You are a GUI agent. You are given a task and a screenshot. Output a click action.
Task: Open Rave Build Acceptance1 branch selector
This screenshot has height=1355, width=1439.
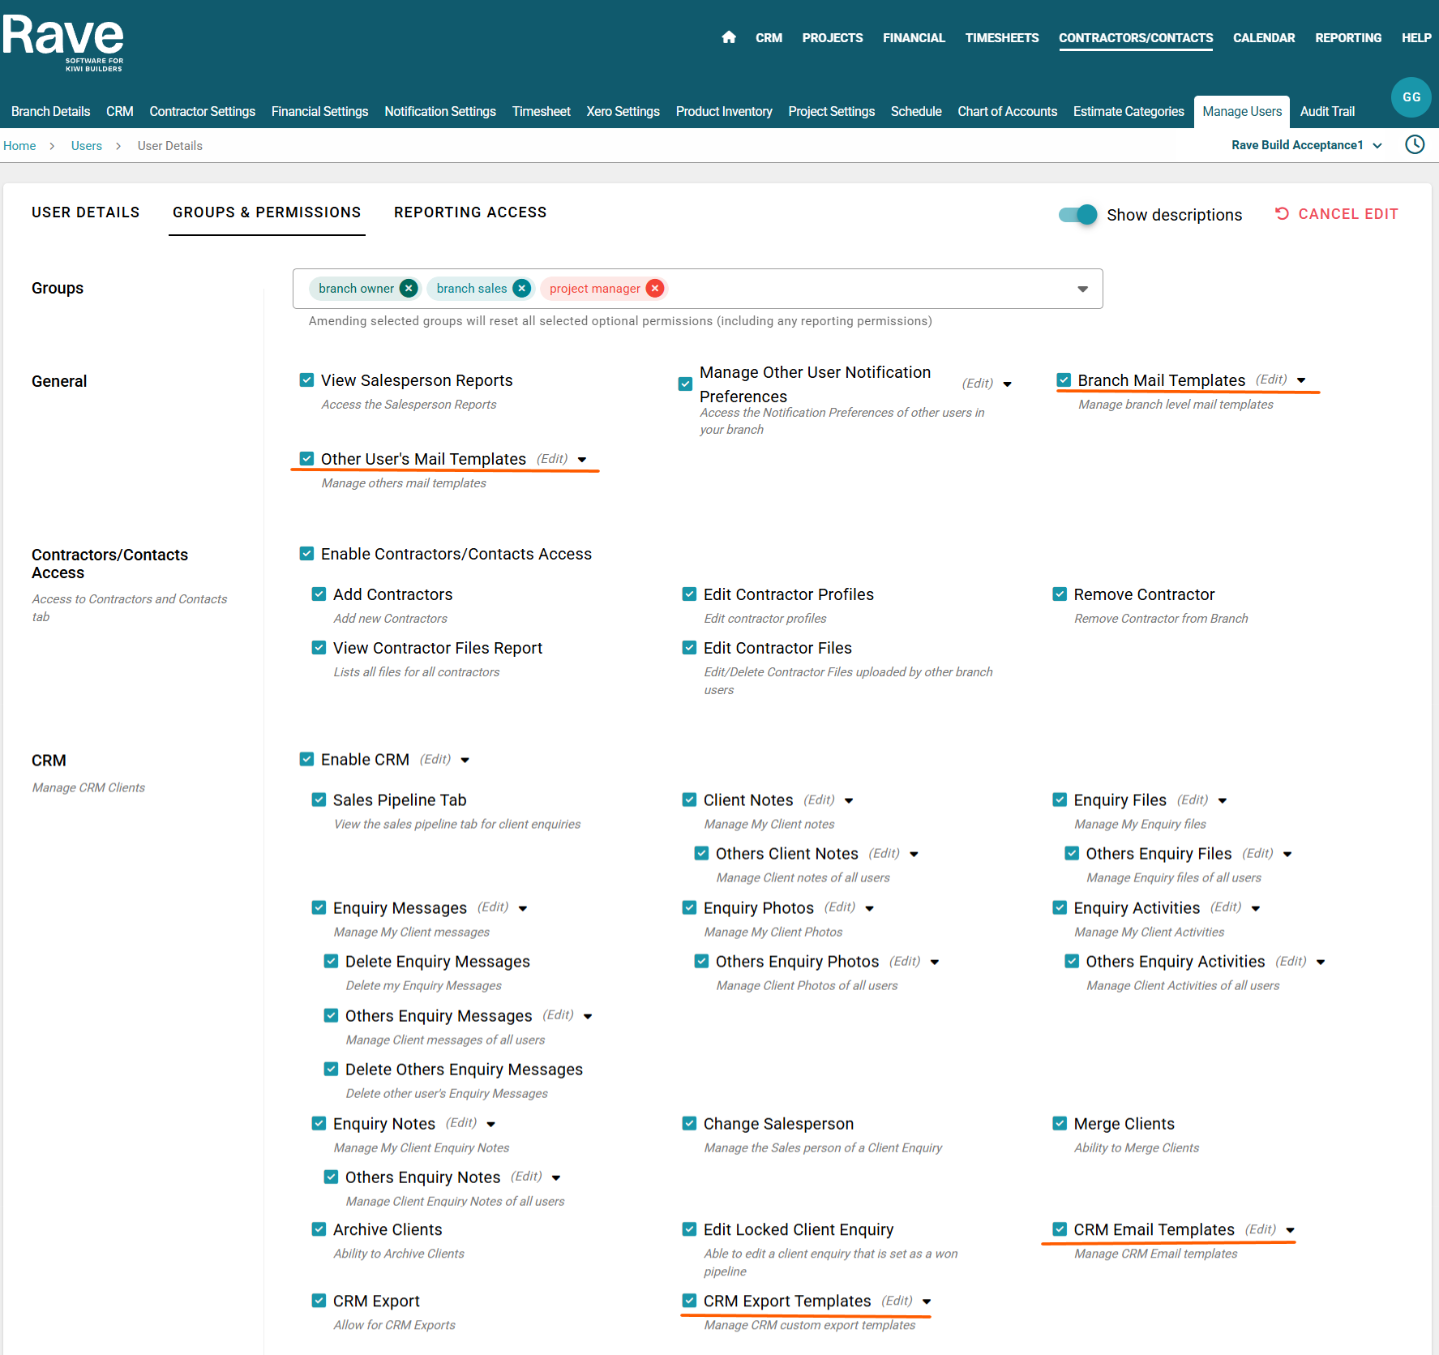(x=1306, y=145)
